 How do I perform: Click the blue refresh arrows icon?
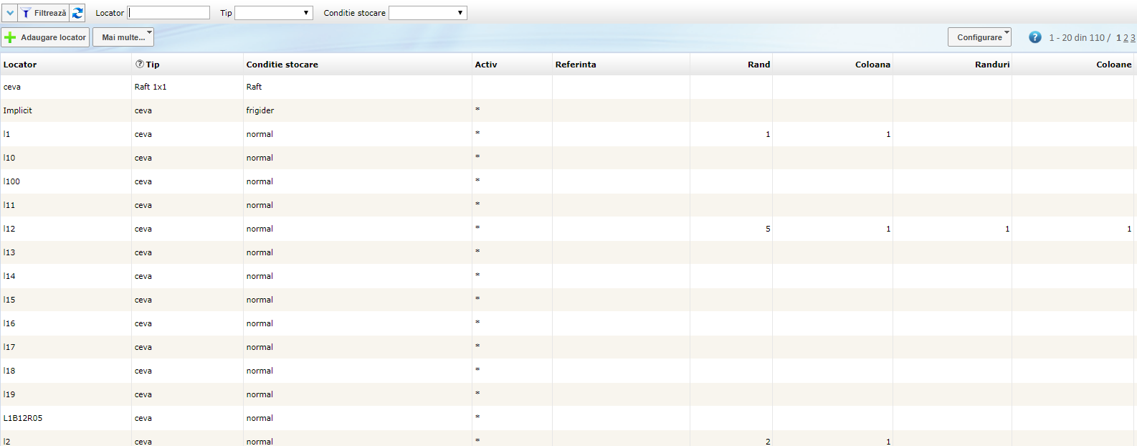pyautogui.click(x=77, y=13)
